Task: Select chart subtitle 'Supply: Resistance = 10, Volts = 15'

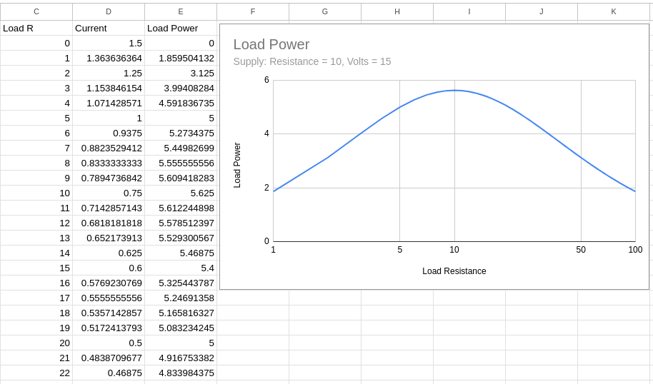Action: (x=312, y=61)
